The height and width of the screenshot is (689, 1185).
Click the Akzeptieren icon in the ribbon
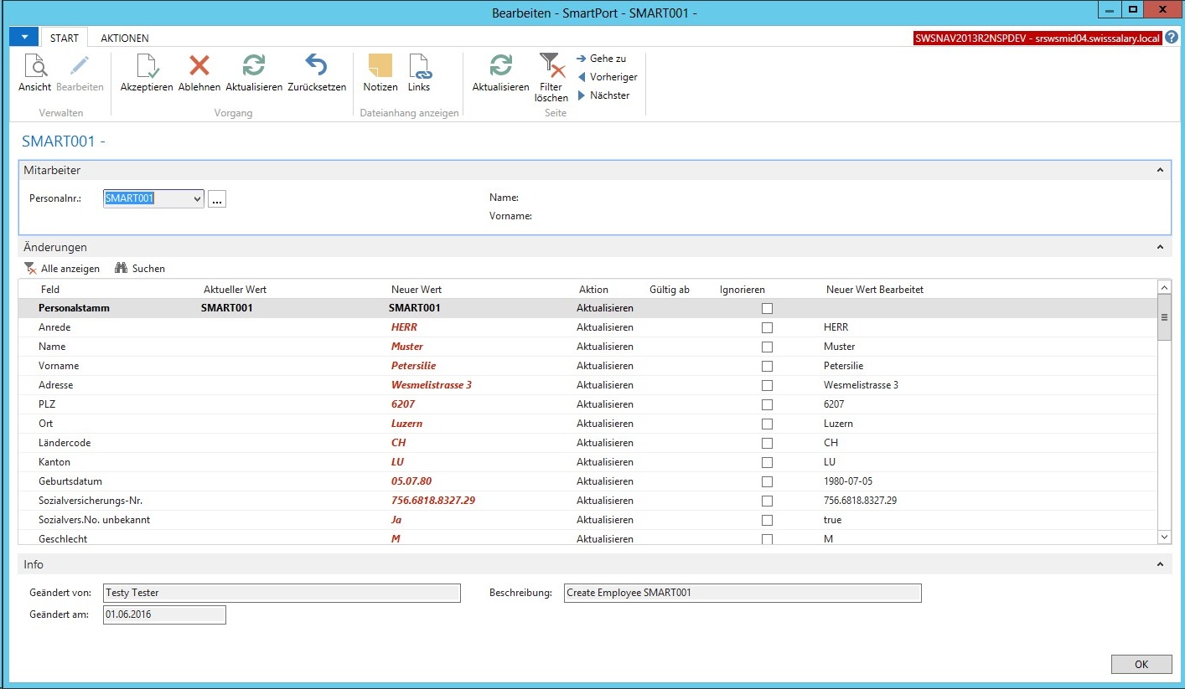coord(147,66)
